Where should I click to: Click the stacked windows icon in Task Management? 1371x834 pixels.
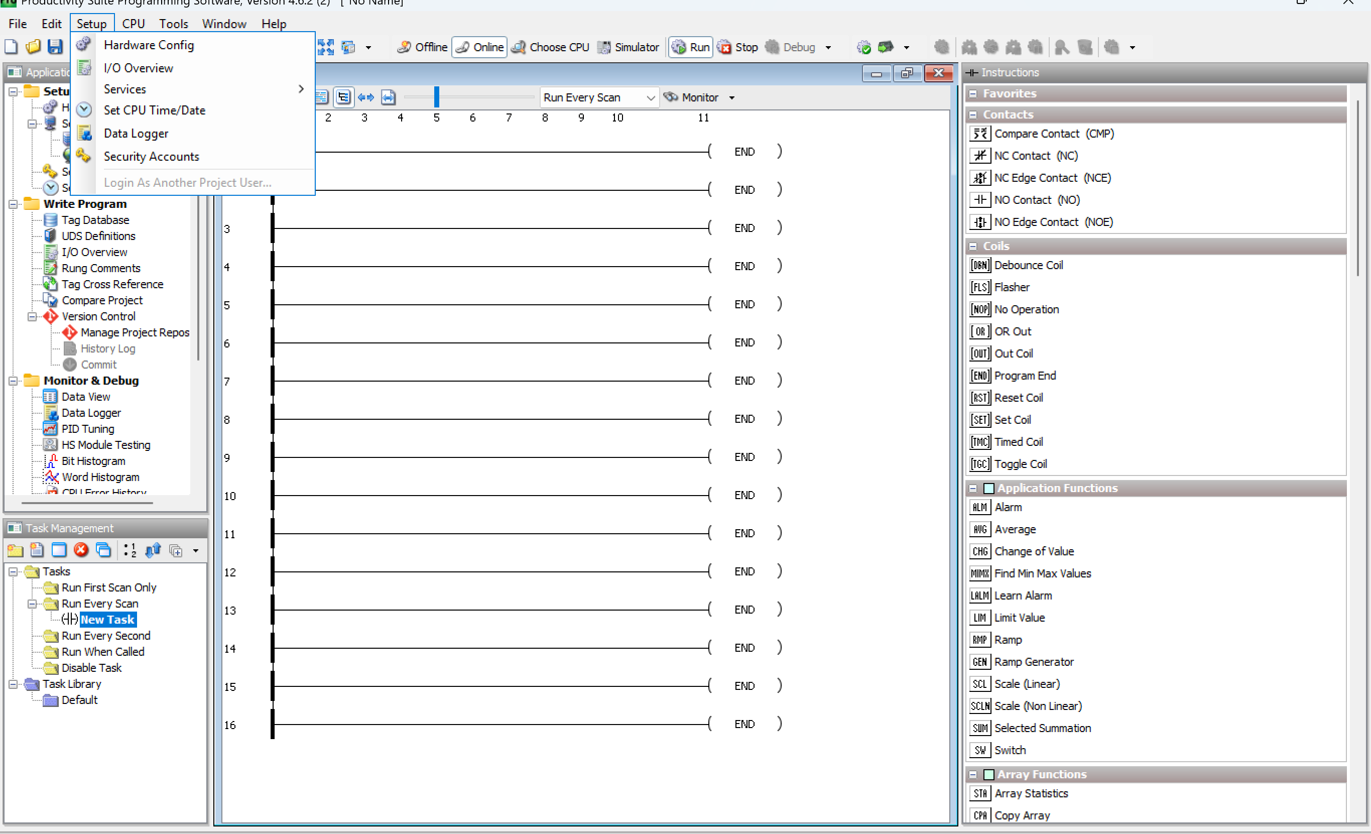[103, 550]
